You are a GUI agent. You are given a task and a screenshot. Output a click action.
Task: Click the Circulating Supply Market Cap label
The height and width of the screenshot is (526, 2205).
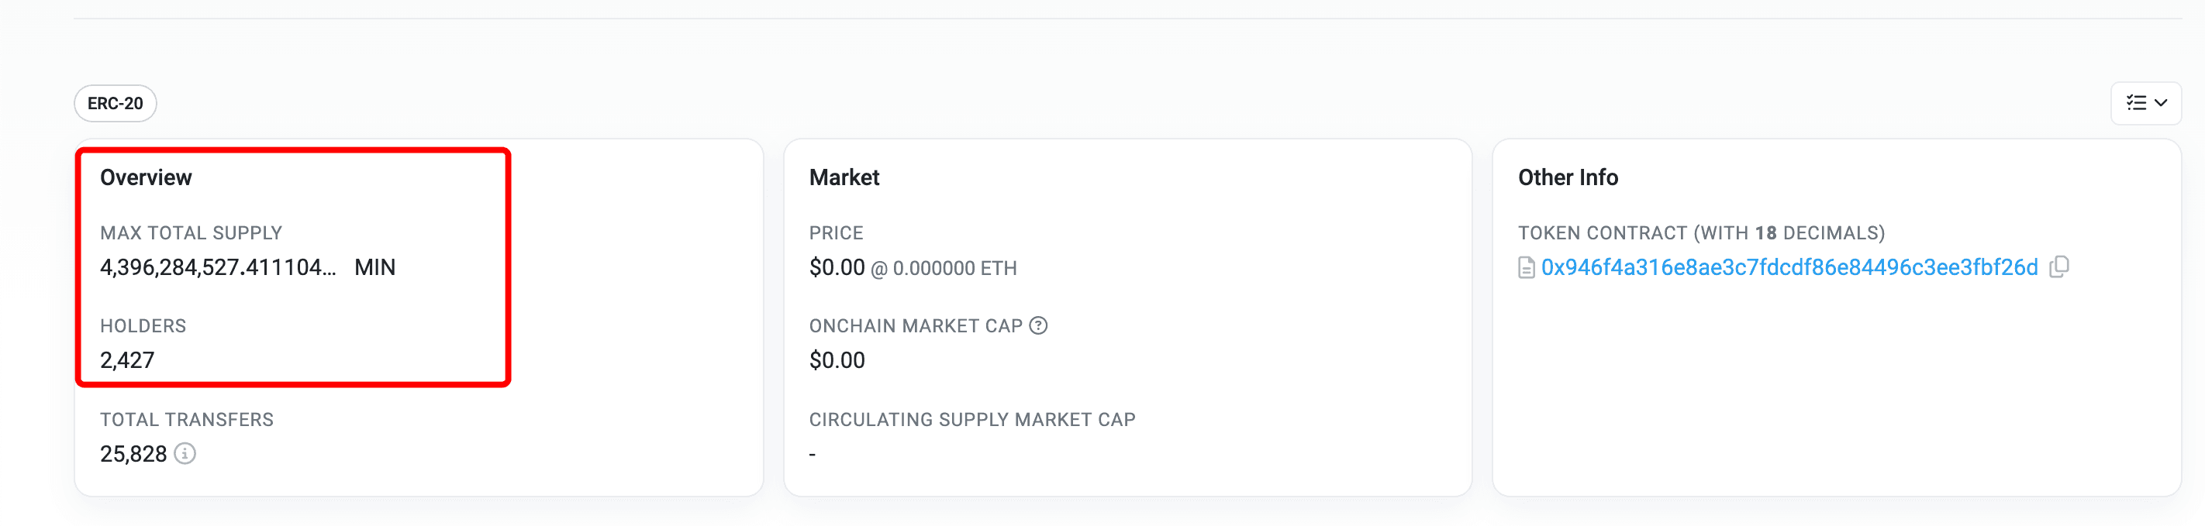[972, 420]
